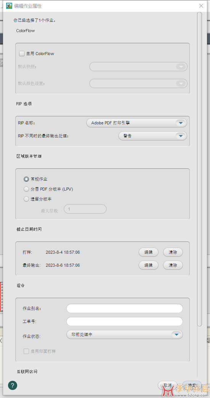The height and width of the screenshot is (398, 210).
Task: Select the 常规作业 radio button
Action: [26, 179]
